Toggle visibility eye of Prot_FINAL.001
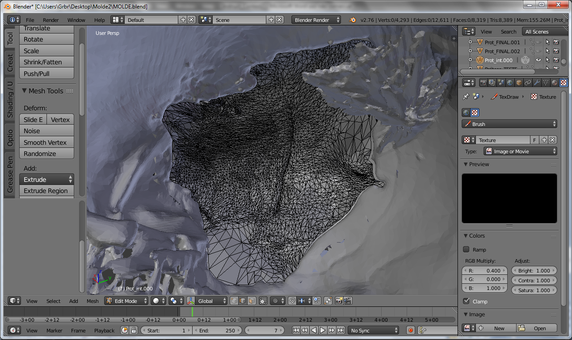572x340 pixels. [538, 42]
